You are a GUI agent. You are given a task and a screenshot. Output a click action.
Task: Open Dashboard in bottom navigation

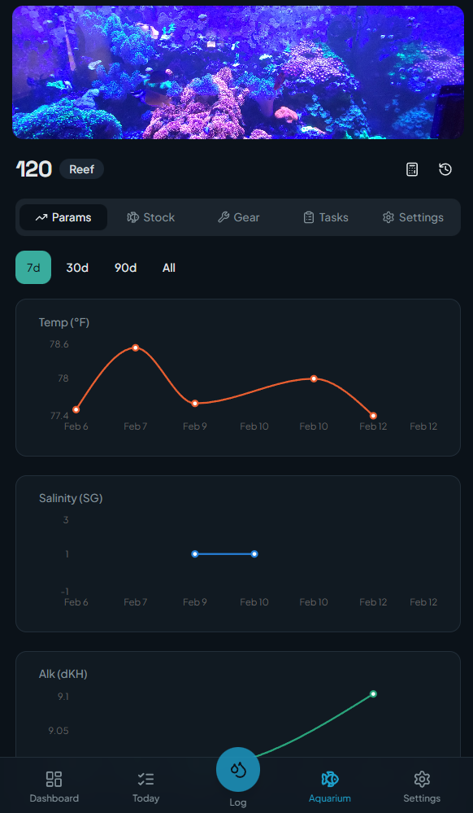pyautogui.click(x=54, y=787)
